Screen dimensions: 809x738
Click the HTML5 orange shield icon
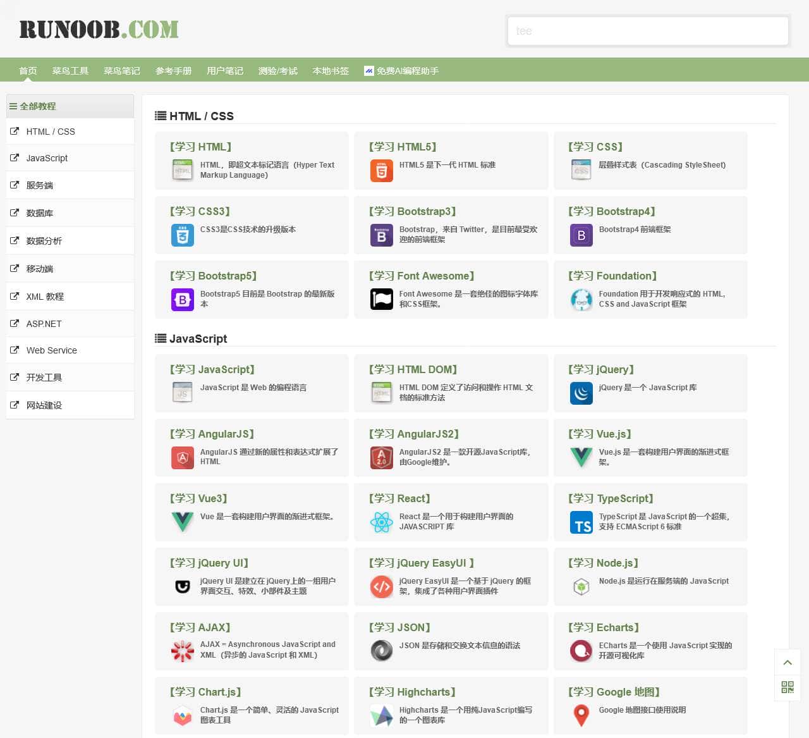point(381,171)
